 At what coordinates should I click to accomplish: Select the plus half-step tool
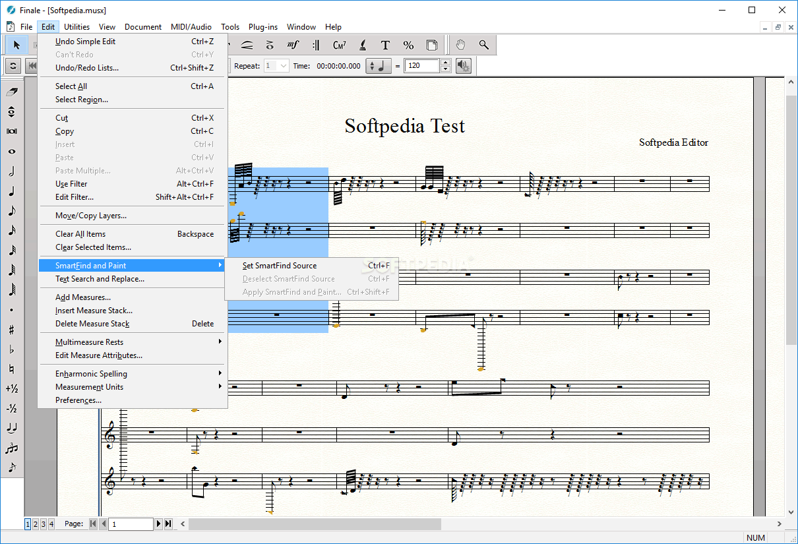coord(11,389)
